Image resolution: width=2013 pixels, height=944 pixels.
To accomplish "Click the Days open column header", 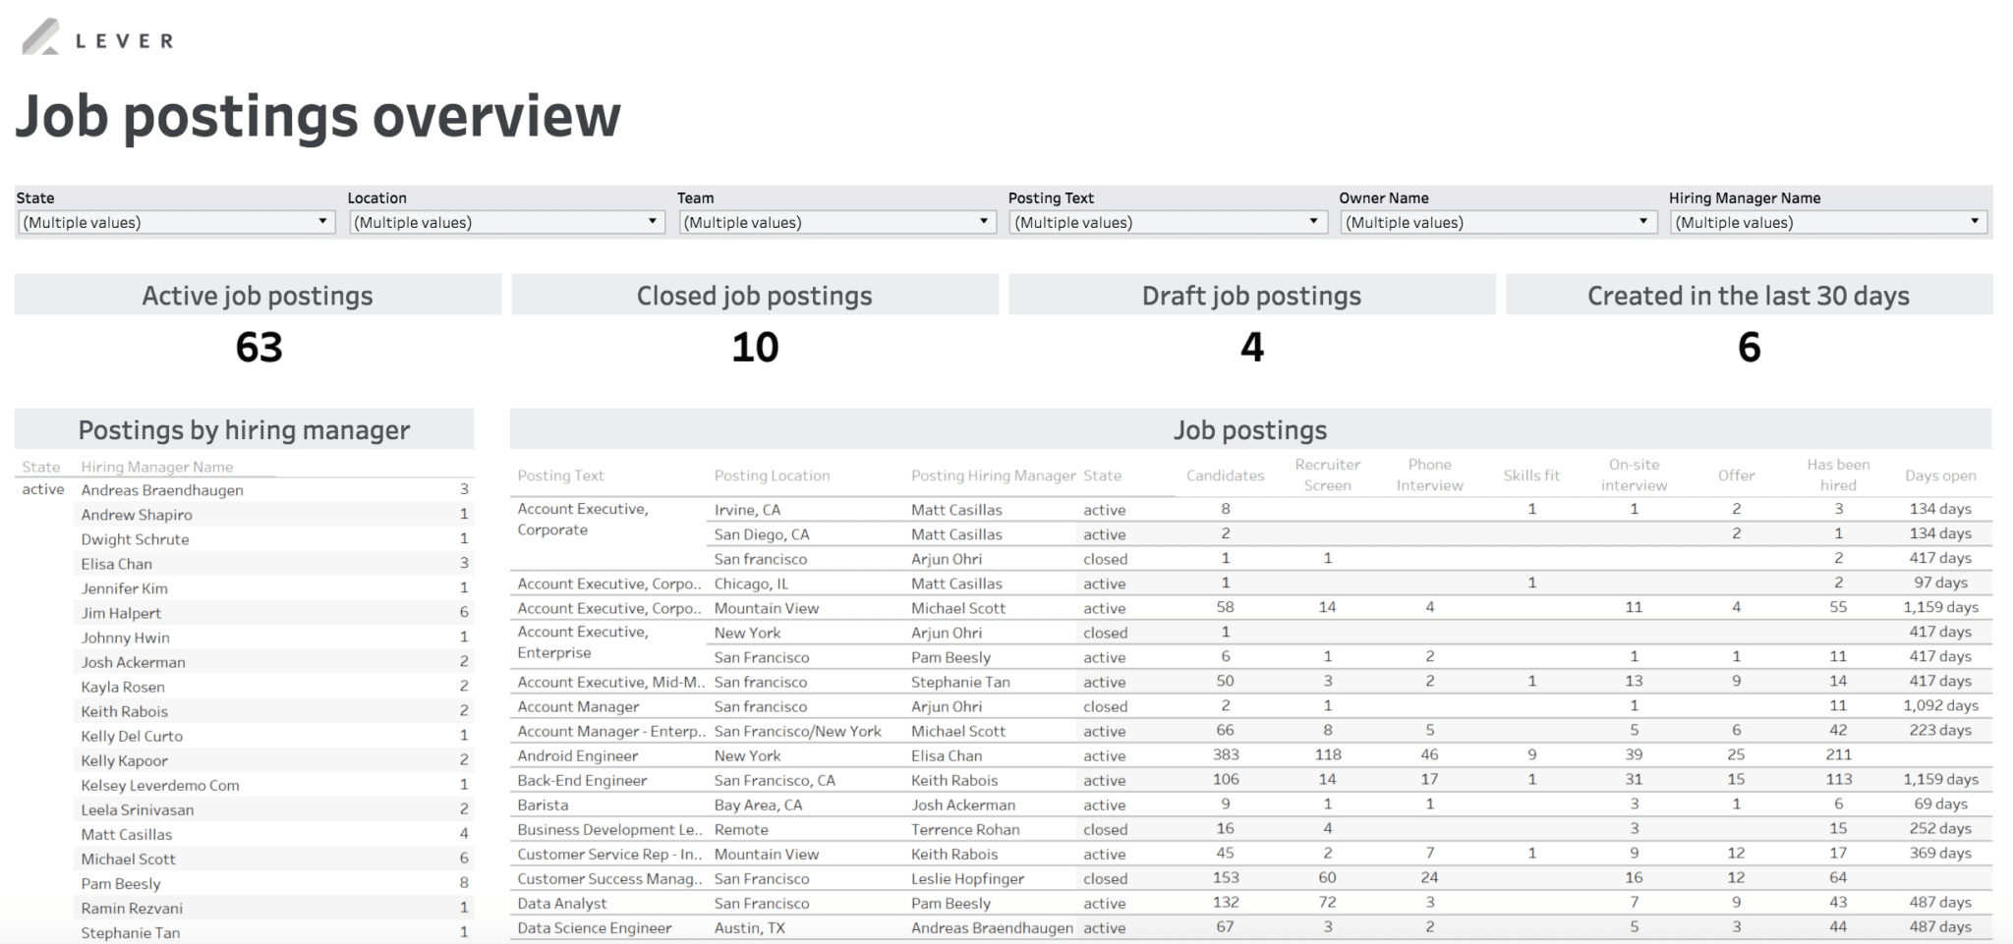I will click(1940, 475).
